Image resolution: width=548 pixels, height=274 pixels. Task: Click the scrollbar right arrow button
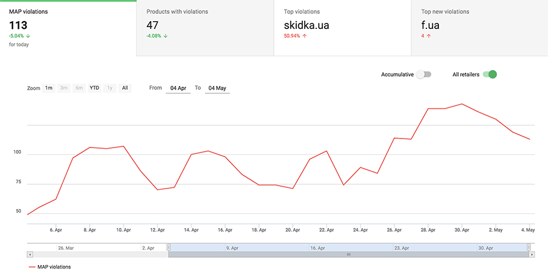[532, 254]
